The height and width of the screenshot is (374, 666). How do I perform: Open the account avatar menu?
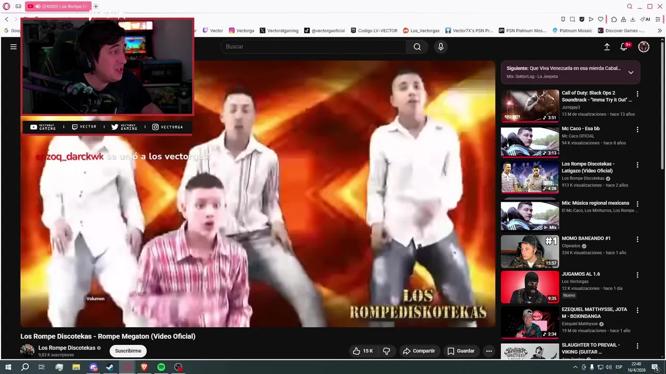tap(644, 47)
